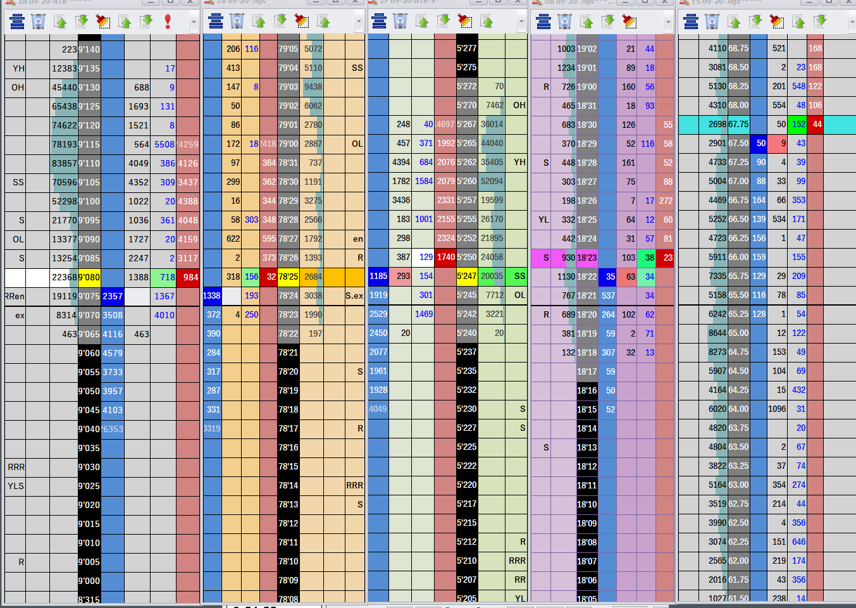Open the ZB toolbar overflow dropdown arrow
Image resolution: width=856 pixels, height=608 pixels.
click(359, 23)
